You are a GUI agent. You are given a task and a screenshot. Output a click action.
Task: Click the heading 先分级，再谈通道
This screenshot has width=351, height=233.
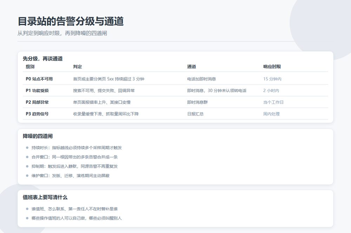click(42, 59)
